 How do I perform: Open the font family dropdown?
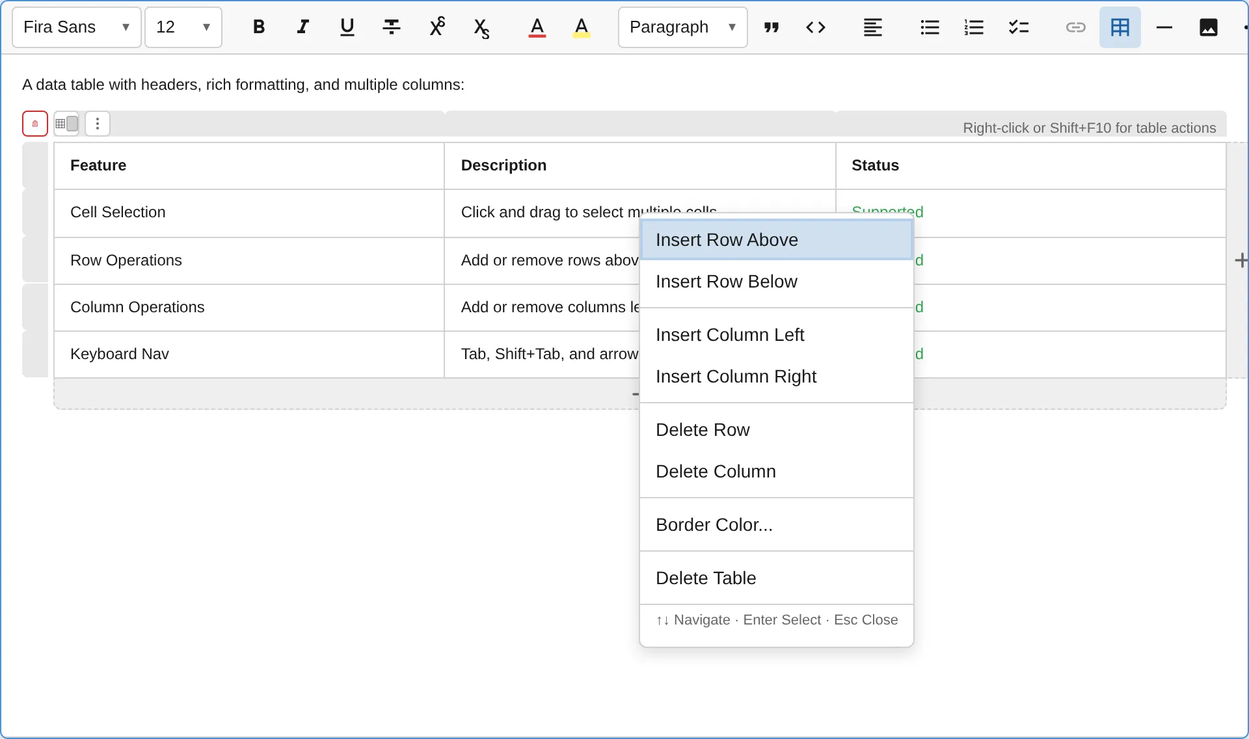pyautogui.click(x=75, y=27)
